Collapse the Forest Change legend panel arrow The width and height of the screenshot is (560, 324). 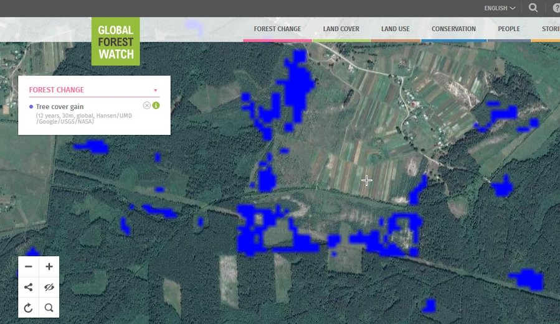(x=155, y=90)
